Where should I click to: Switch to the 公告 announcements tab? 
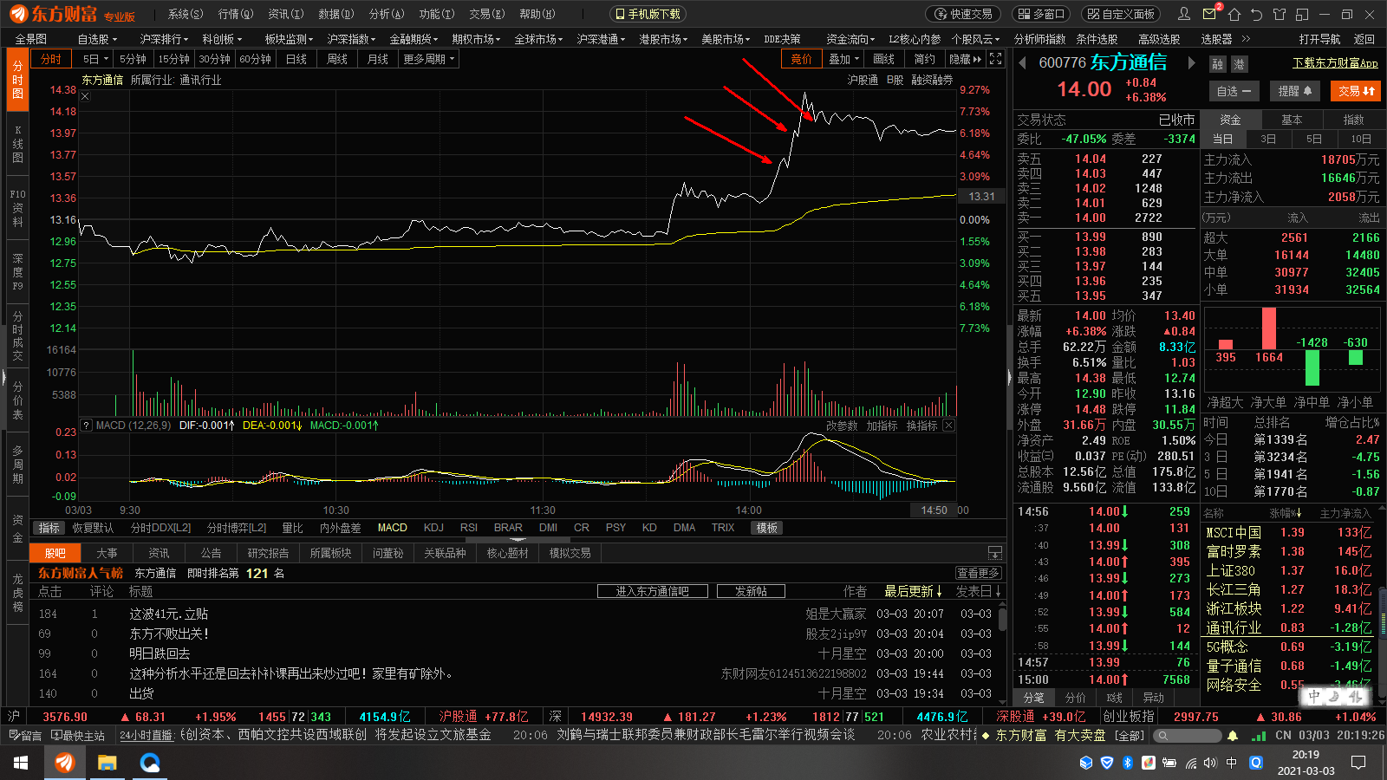(212, 553)
